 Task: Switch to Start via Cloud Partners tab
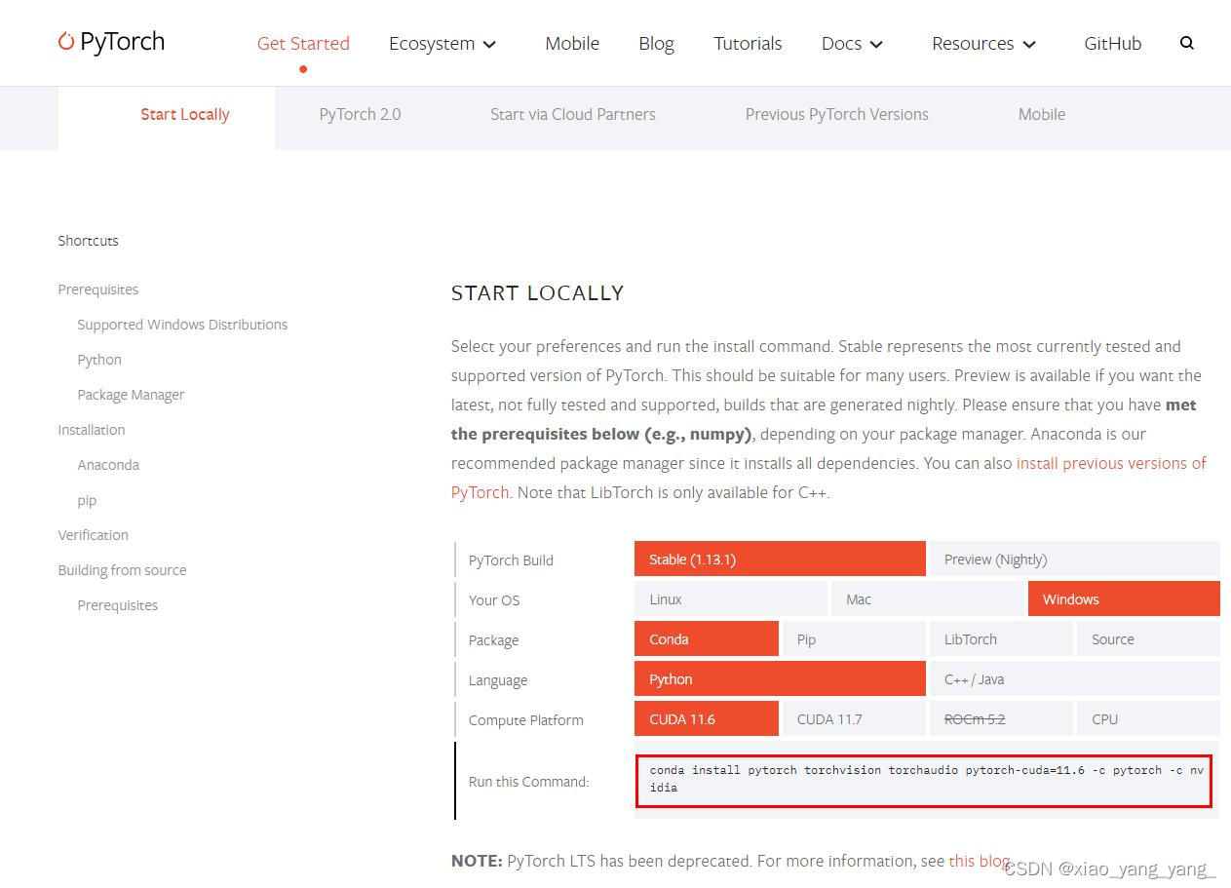(572, 114)
